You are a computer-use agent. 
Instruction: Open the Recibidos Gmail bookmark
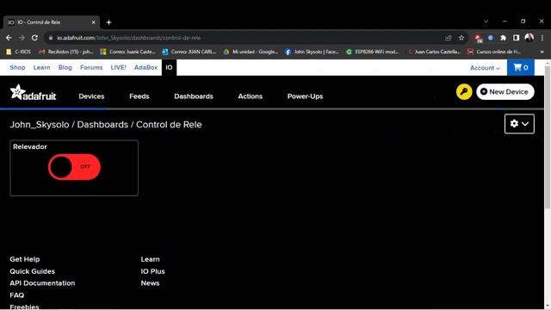tap(66, 52)
